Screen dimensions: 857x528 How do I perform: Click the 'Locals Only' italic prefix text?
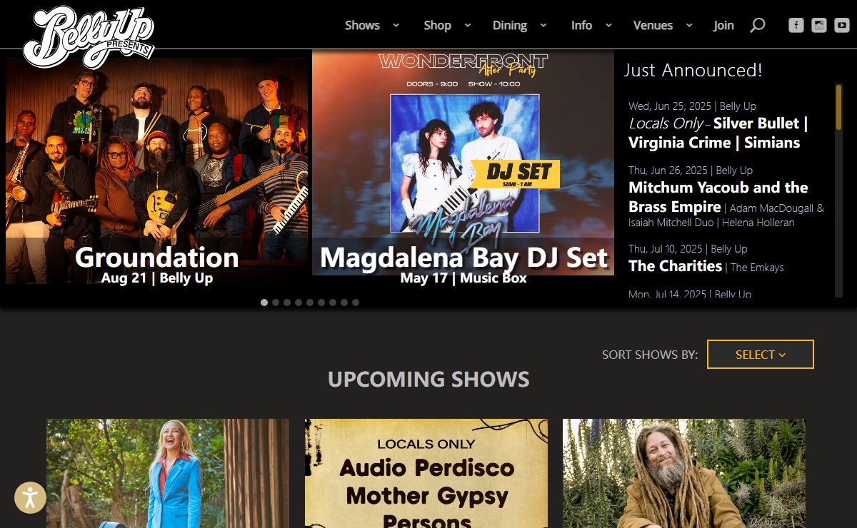666,123
